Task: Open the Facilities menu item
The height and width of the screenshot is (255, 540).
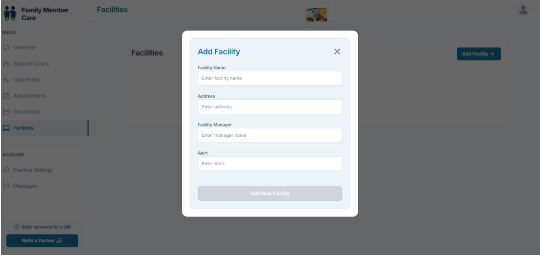Action: pos(23,128)
